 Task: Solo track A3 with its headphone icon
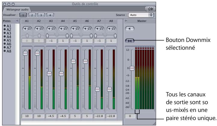[x=53, y=28]
